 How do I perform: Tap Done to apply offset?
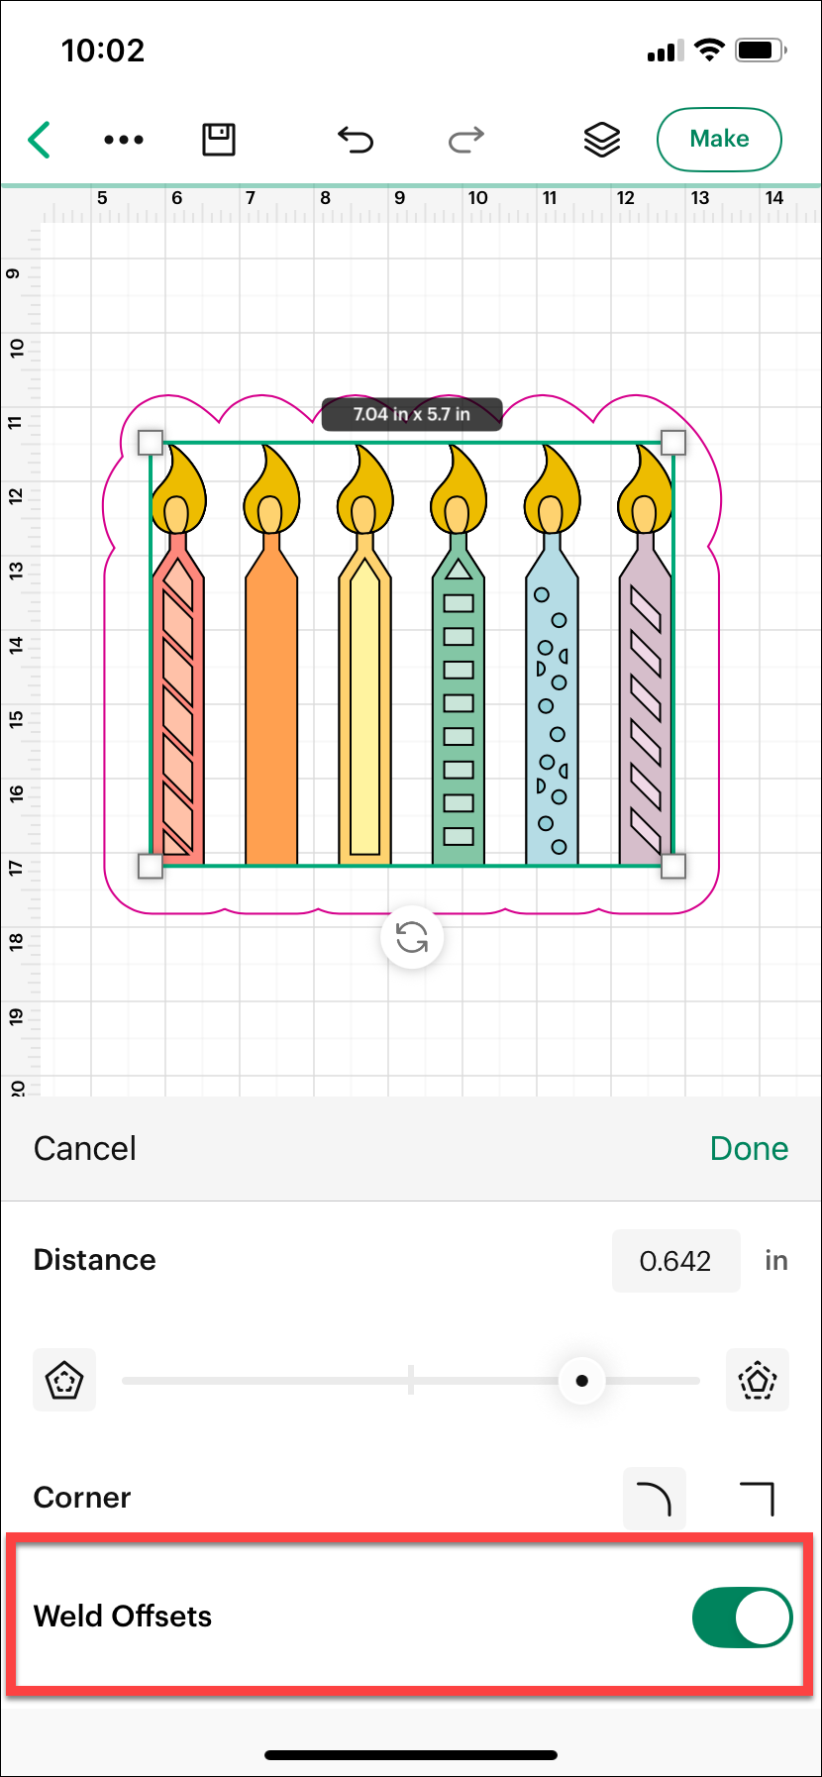[749, 1149]
